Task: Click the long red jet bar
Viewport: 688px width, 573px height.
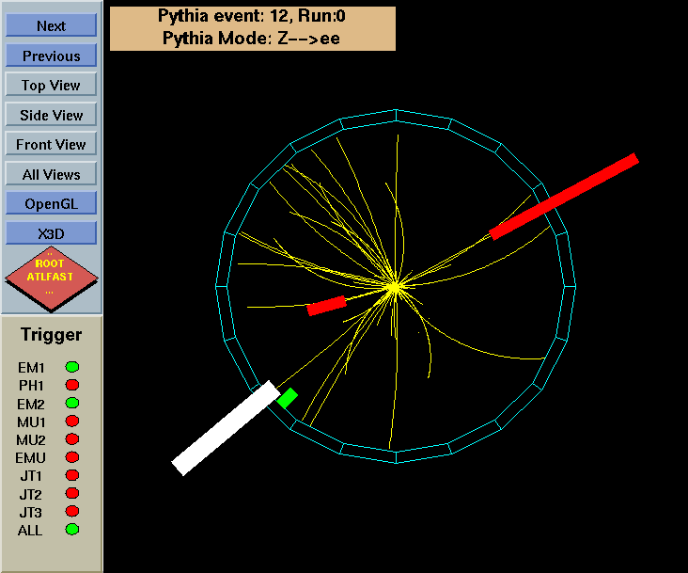Action: click(x=564, y=196)
